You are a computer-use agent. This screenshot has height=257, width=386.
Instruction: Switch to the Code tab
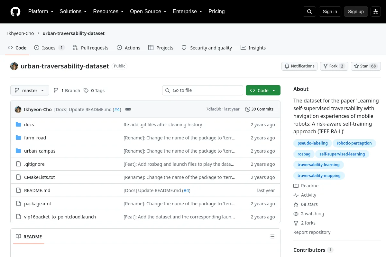(x=17, y=48)
